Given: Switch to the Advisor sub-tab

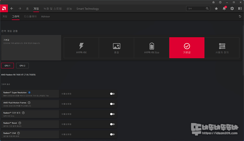Looking at the screenshot, I should click(x=46, y=17).
